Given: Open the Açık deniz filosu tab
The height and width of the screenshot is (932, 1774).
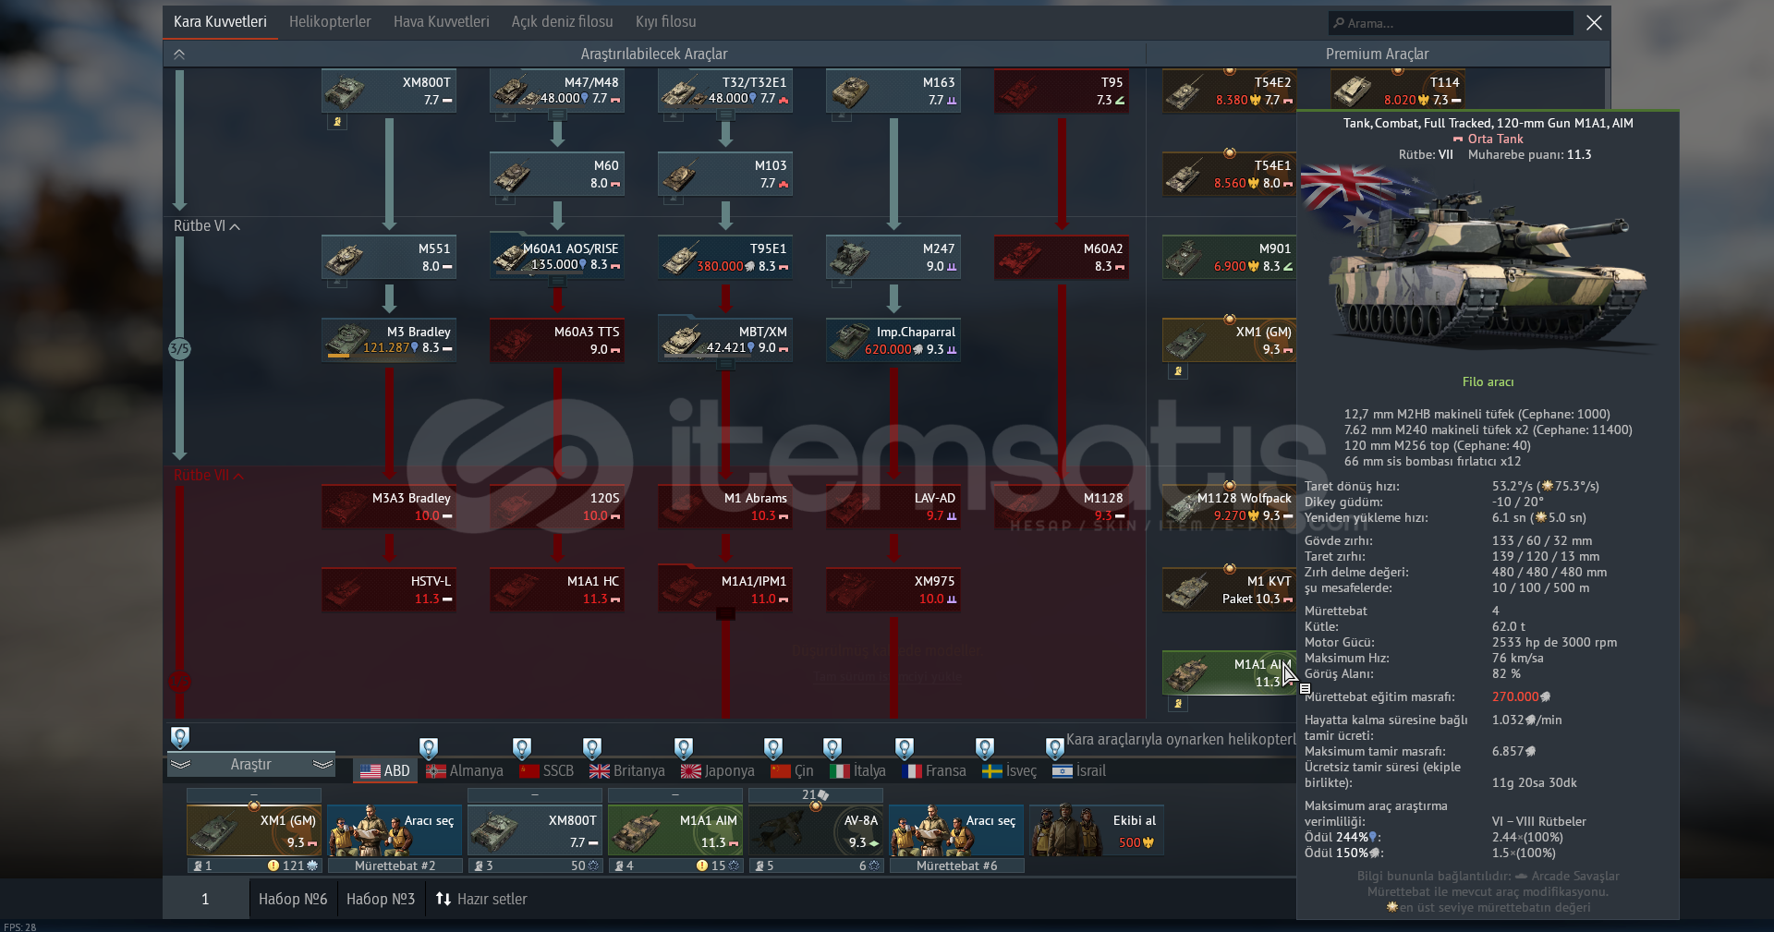Looking at the screenshot, I should (x=562, y=22).
